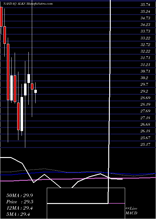Click the 34.23 price axis label
This screenshot has width=156, height=219.
pos(145,25)
